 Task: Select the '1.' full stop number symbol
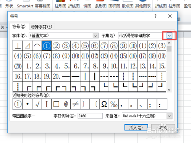[28, 66]
